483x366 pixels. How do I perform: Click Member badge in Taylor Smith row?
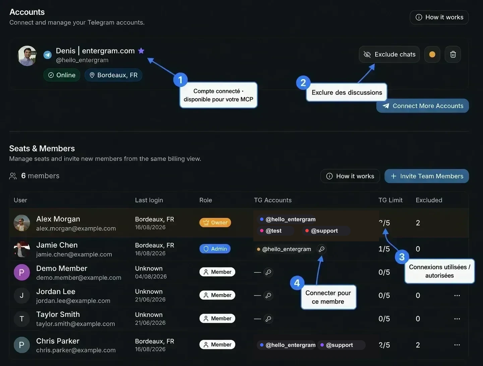click(x=217, y=318)
